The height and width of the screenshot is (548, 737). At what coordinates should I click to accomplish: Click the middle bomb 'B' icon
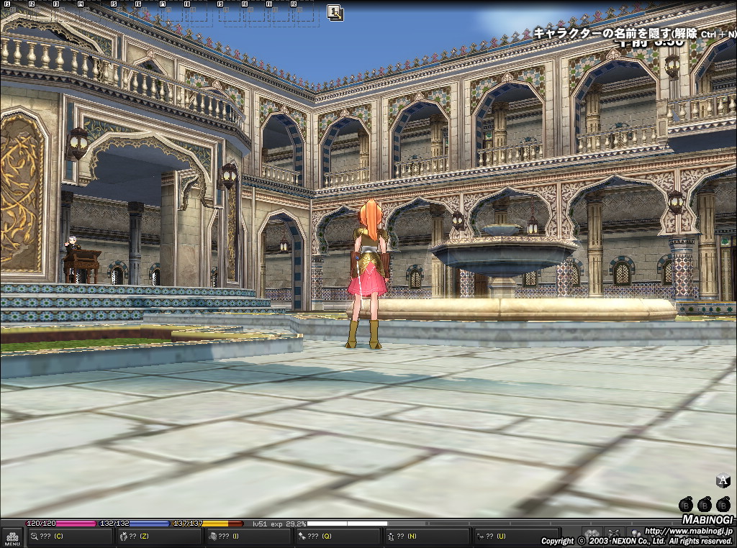pos(704,505)
